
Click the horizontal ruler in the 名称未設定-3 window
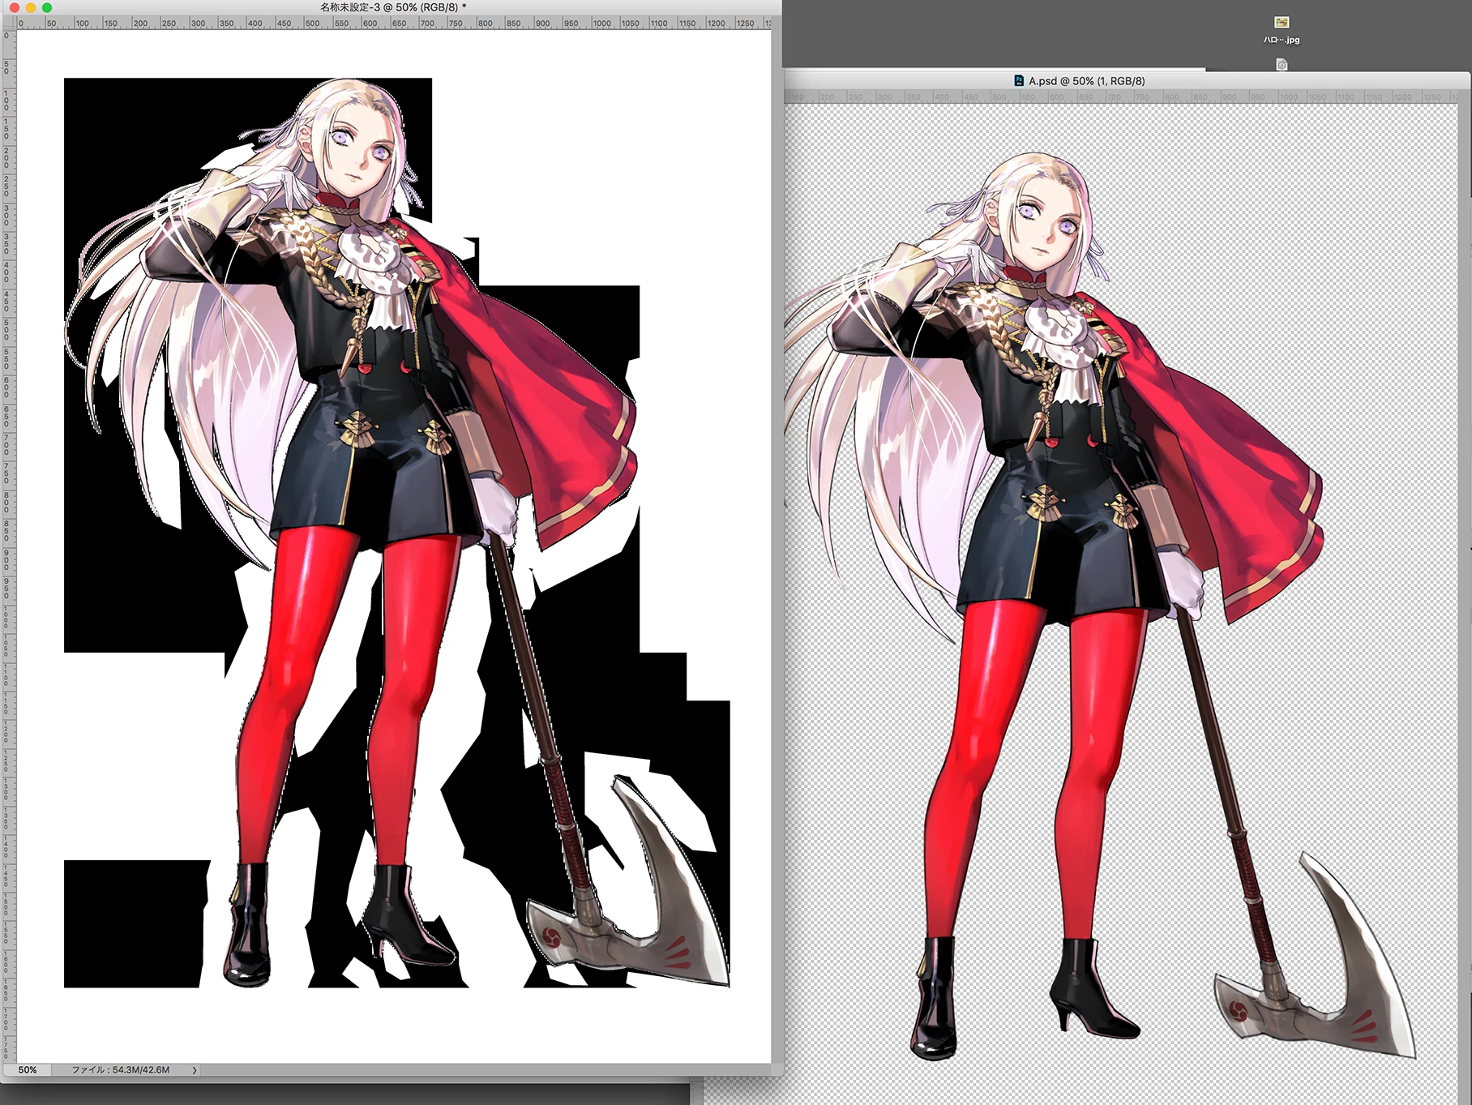coord(394,23)
